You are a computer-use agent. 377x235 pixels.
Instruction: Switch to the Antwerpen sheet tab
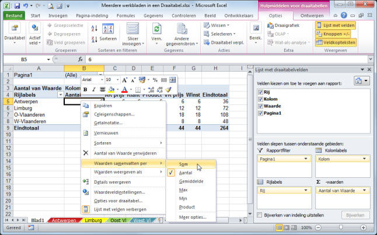pos(64,220)
